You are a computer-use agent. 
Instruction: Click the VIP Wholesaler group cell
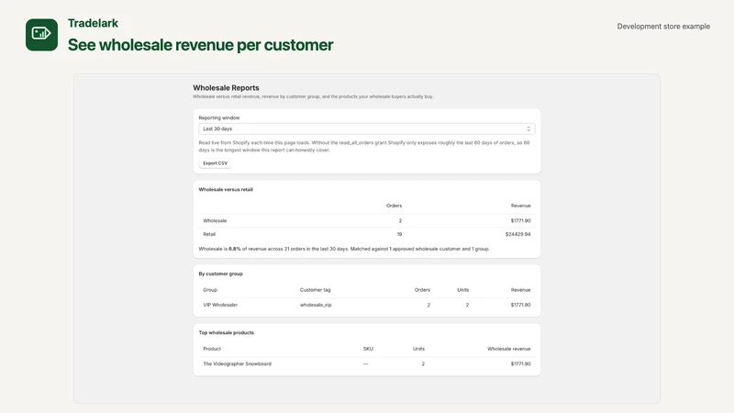click(x=220, y=305)
